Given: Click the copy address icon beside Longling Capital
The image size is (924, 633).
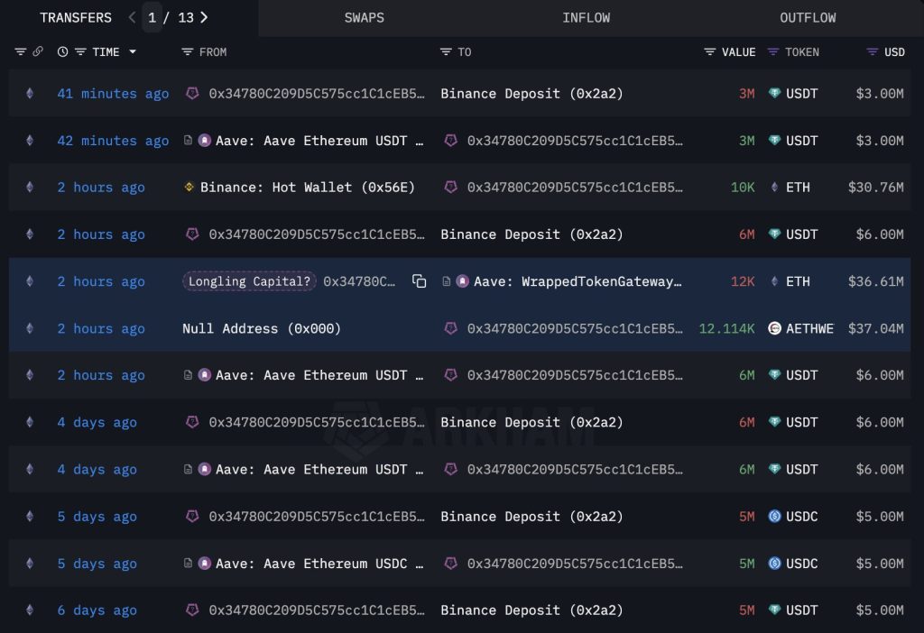Looking at the screenshot, I should (x=419, y=281).
